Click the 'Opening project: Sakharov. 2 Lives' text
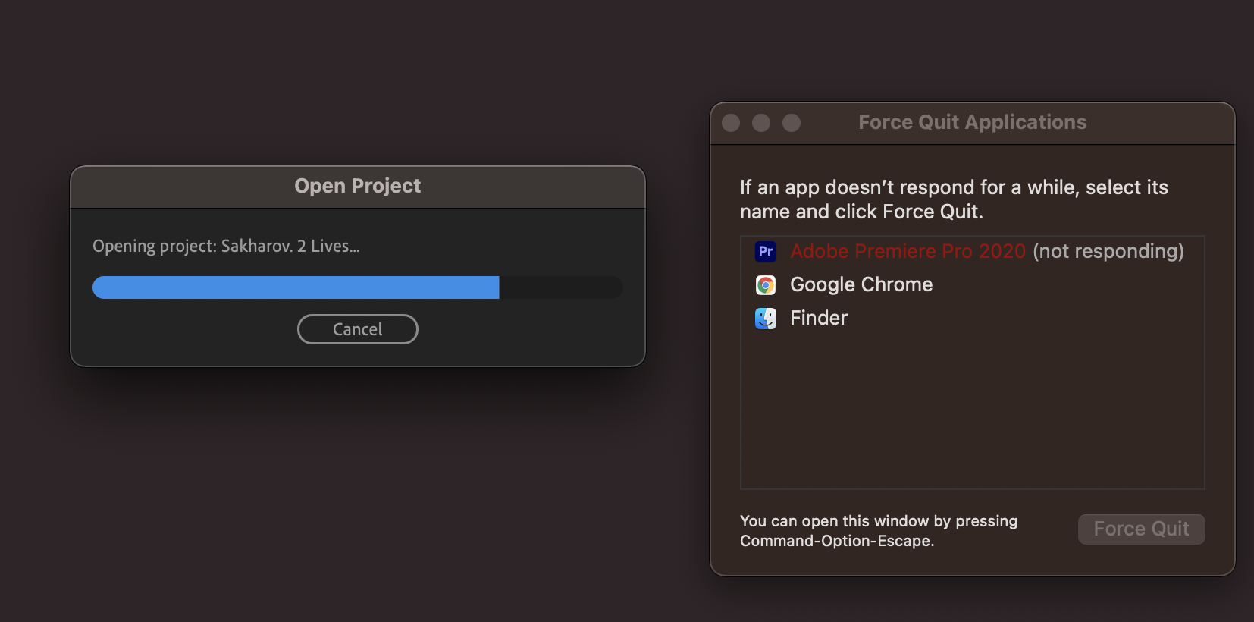This screenshot has width=1254, height=622. (x=226, y=245)
